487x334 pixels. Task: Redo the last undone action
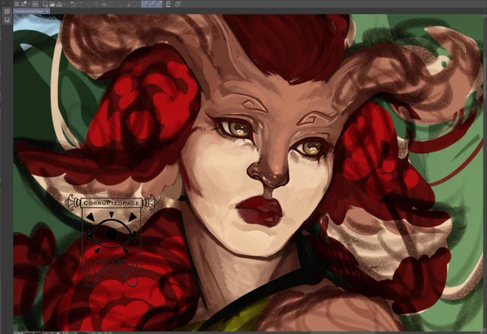point(80,4)
